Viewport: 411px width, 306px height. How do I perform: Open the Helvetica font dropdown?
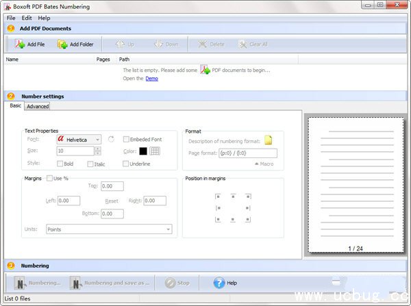tap(98, 140)
